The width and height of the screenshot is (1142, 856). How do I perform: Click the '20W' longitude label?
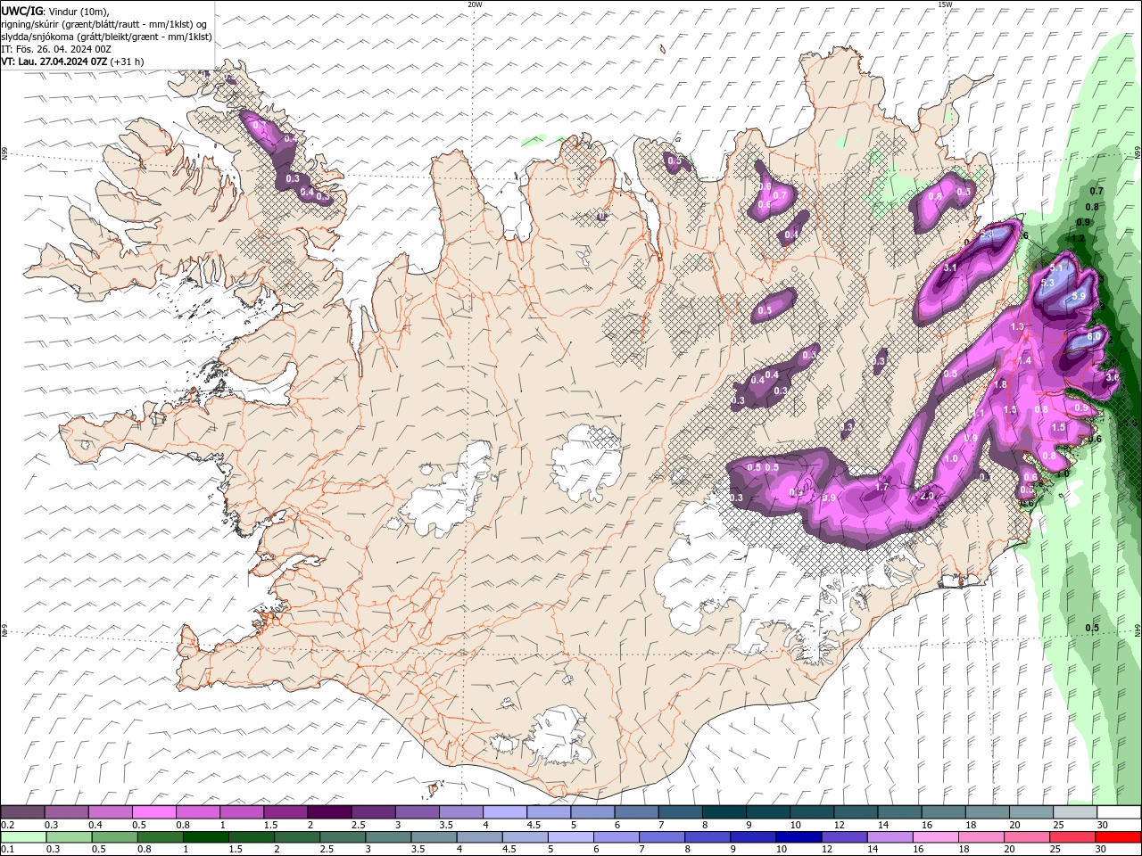click(x=475, y=4)
